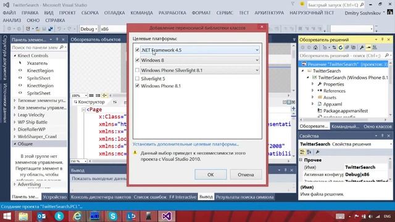Expand the Properties node in Solution Explorer
The height and width of the screenshot is (222, 395).
[x=313, y=84]
